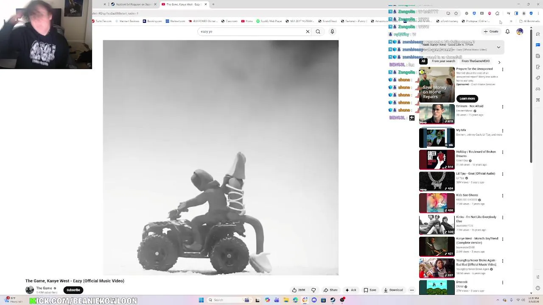The height and width of the screenshot is (305, 543).
Task: Open the browser extensions puzzle icon
Action: (497, 13)
